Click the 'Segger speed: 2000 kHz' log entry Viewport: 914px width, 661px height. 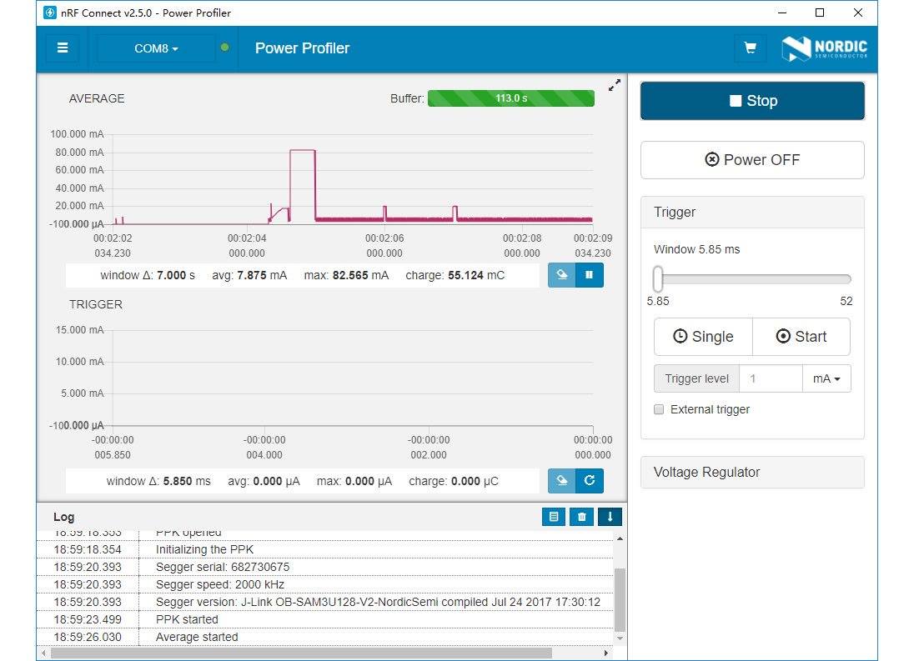coord(220,584)
